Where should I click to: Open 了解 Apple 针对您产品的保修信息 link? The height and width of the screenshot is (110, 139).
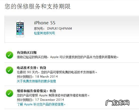[41, 104]
